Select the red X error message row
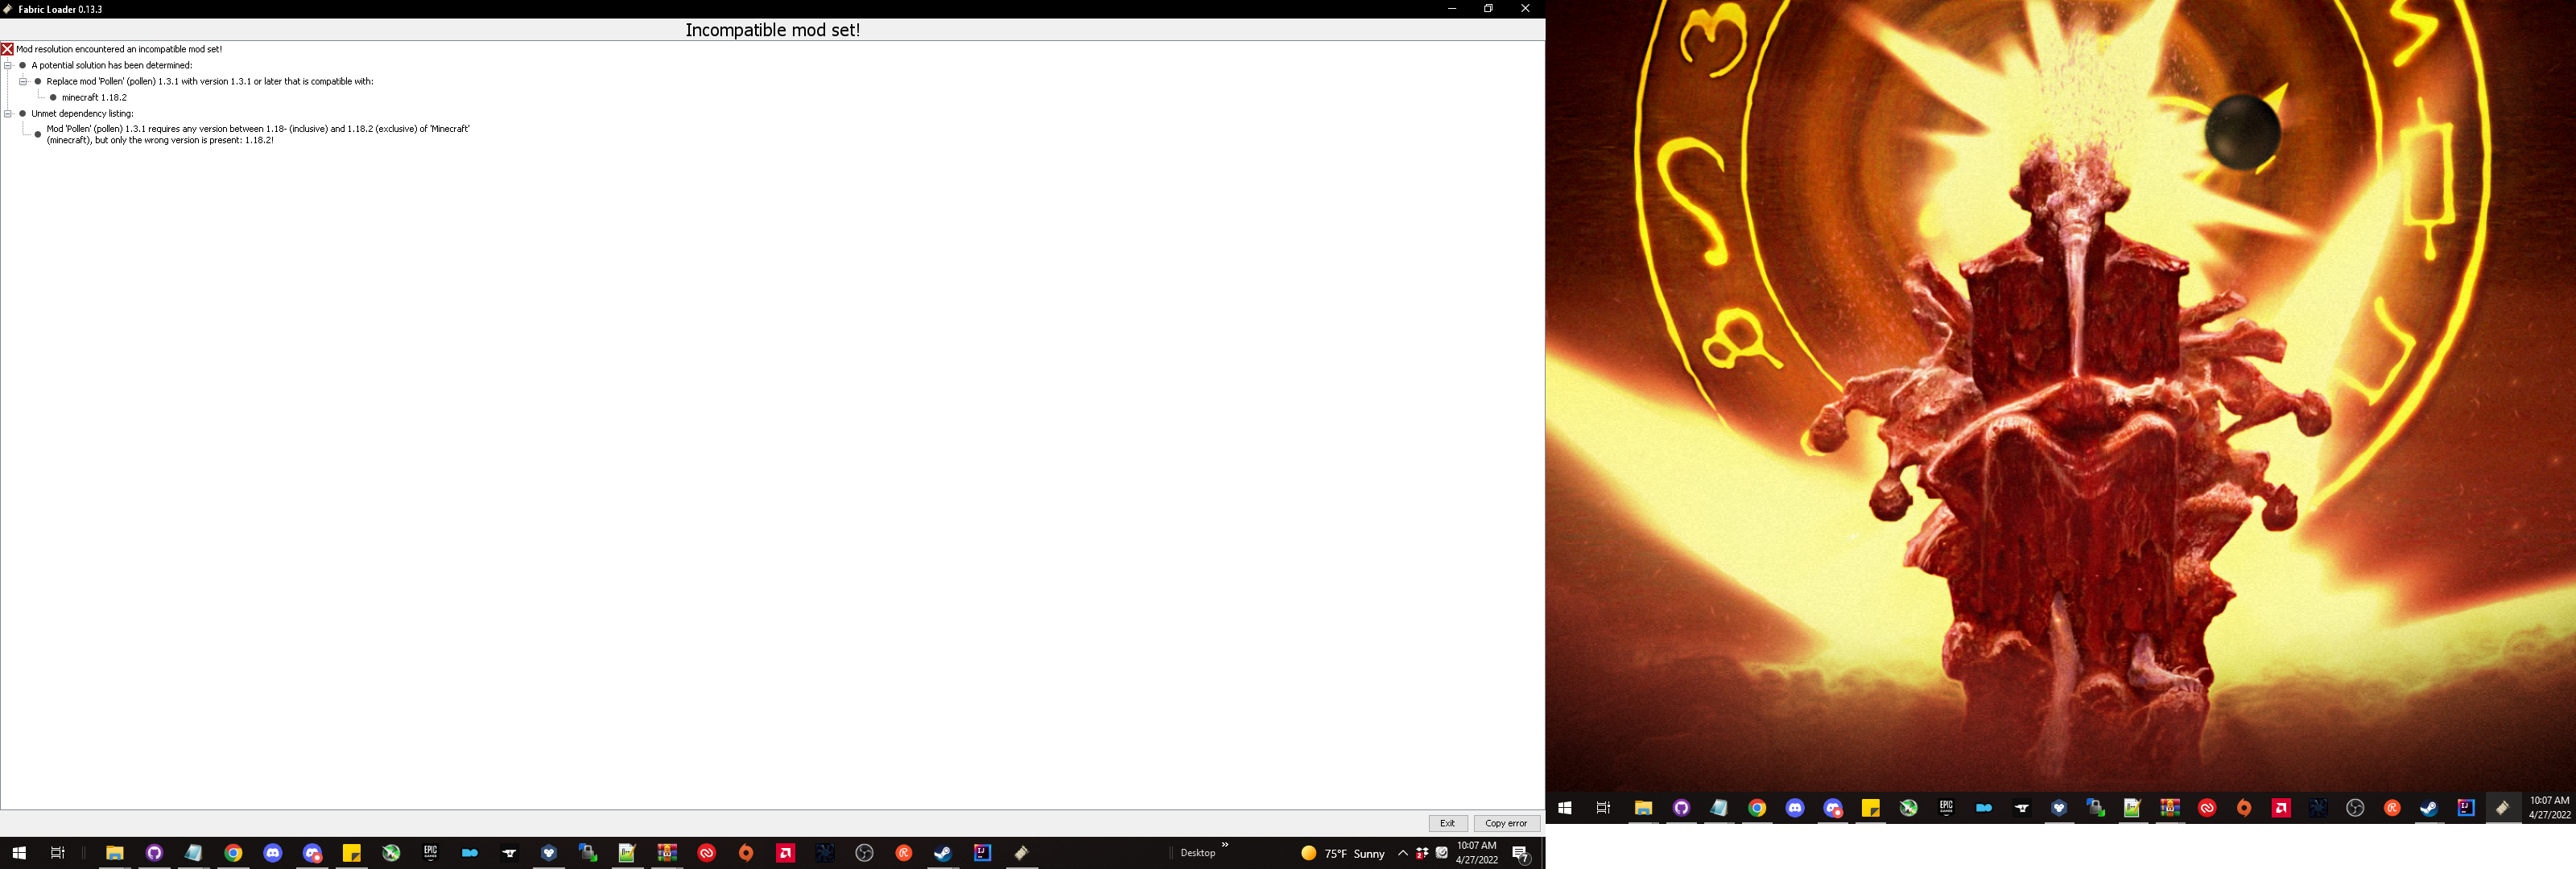The height and width of the screenshot is (869, 2576). pos(118,49)
